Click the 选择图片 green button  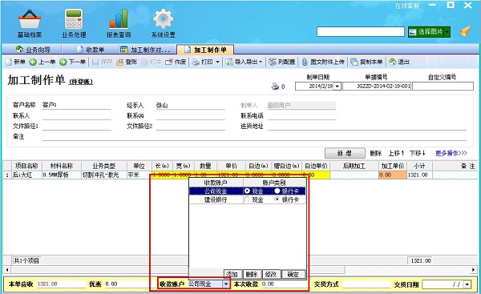point(426,31)
